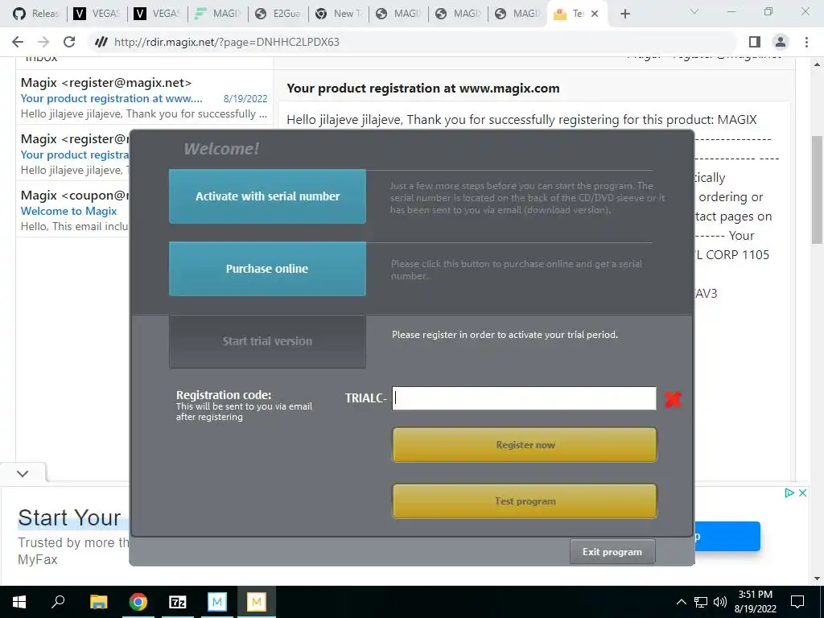The width and height of the screenshot is (824, 618).
Task: Open Google Chrome from taskbar
Action: pos(138,602)
